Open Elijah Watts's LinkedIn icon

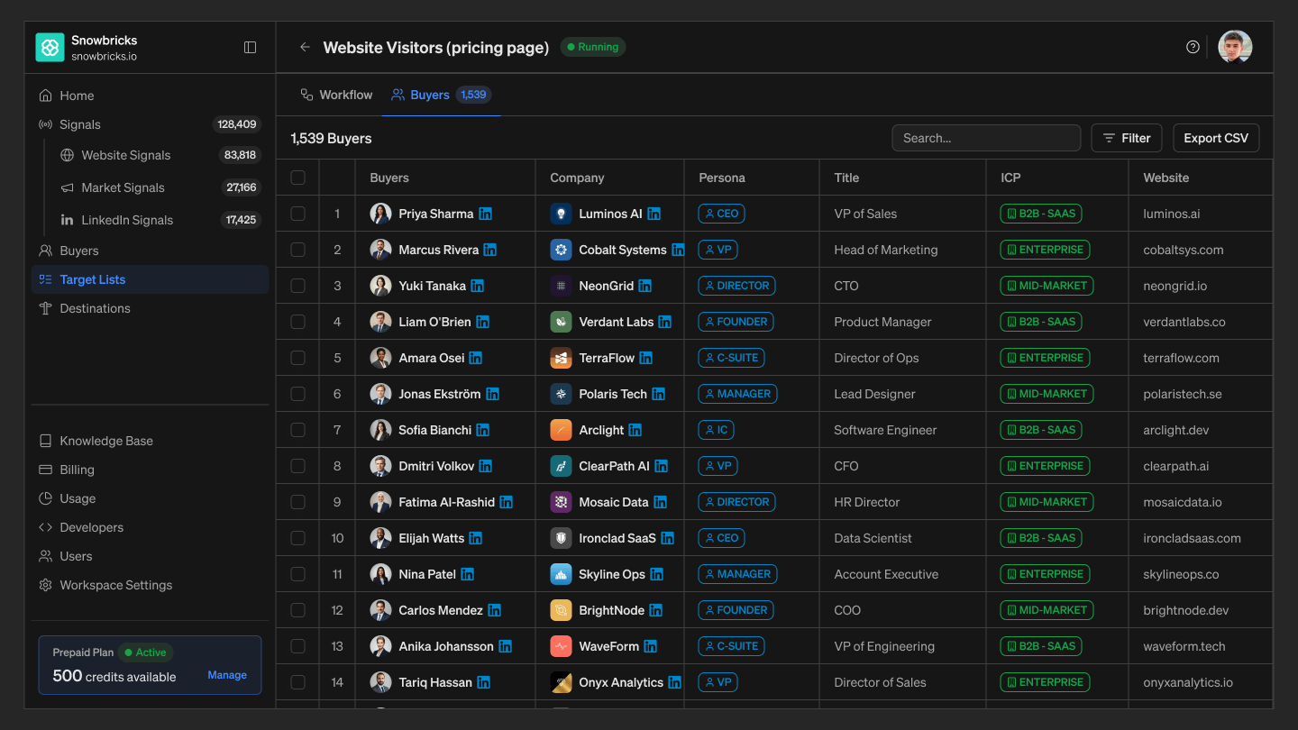pos(476,538)
